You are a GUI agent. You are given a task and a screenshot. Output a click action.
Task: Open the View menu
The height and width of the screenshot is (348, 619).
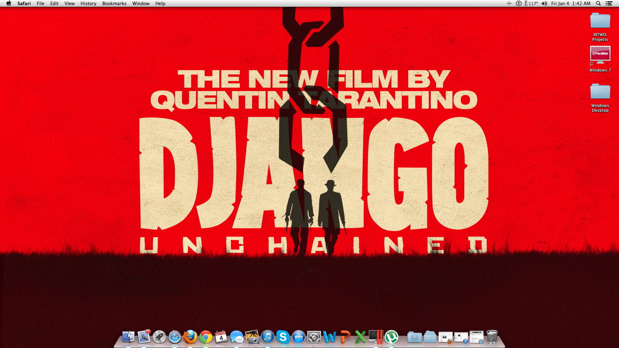click(x=69, y=4)
